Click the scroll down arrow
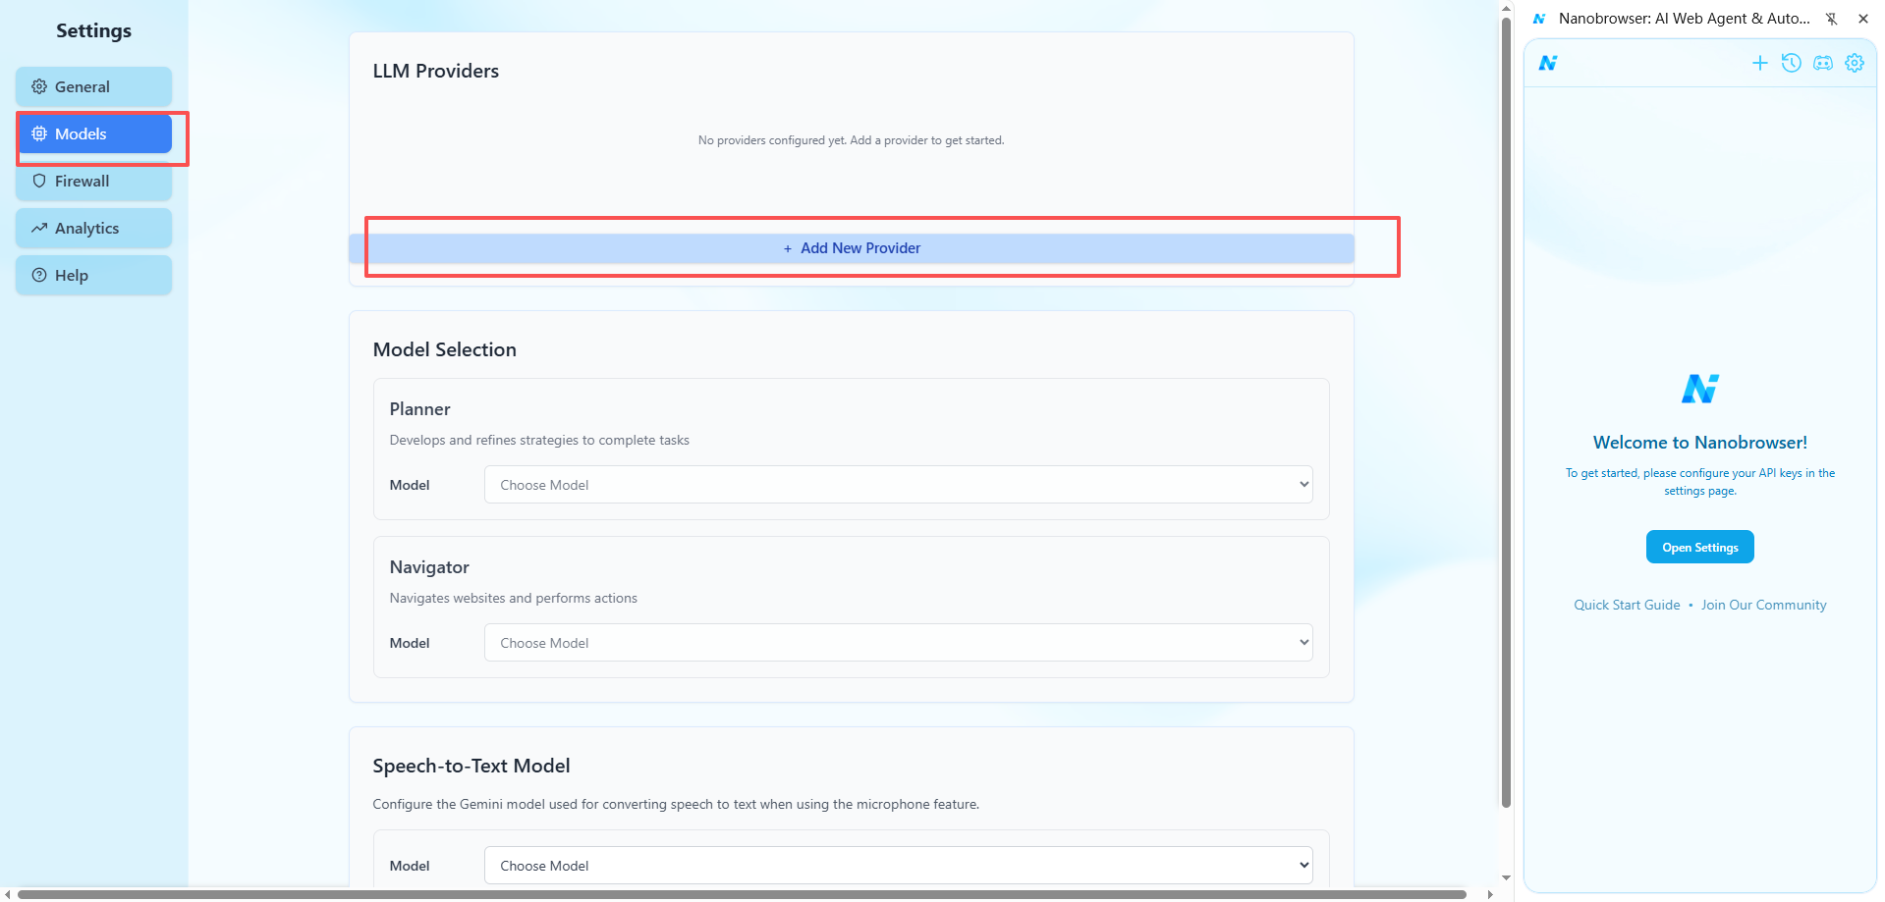 [1506, 877]
